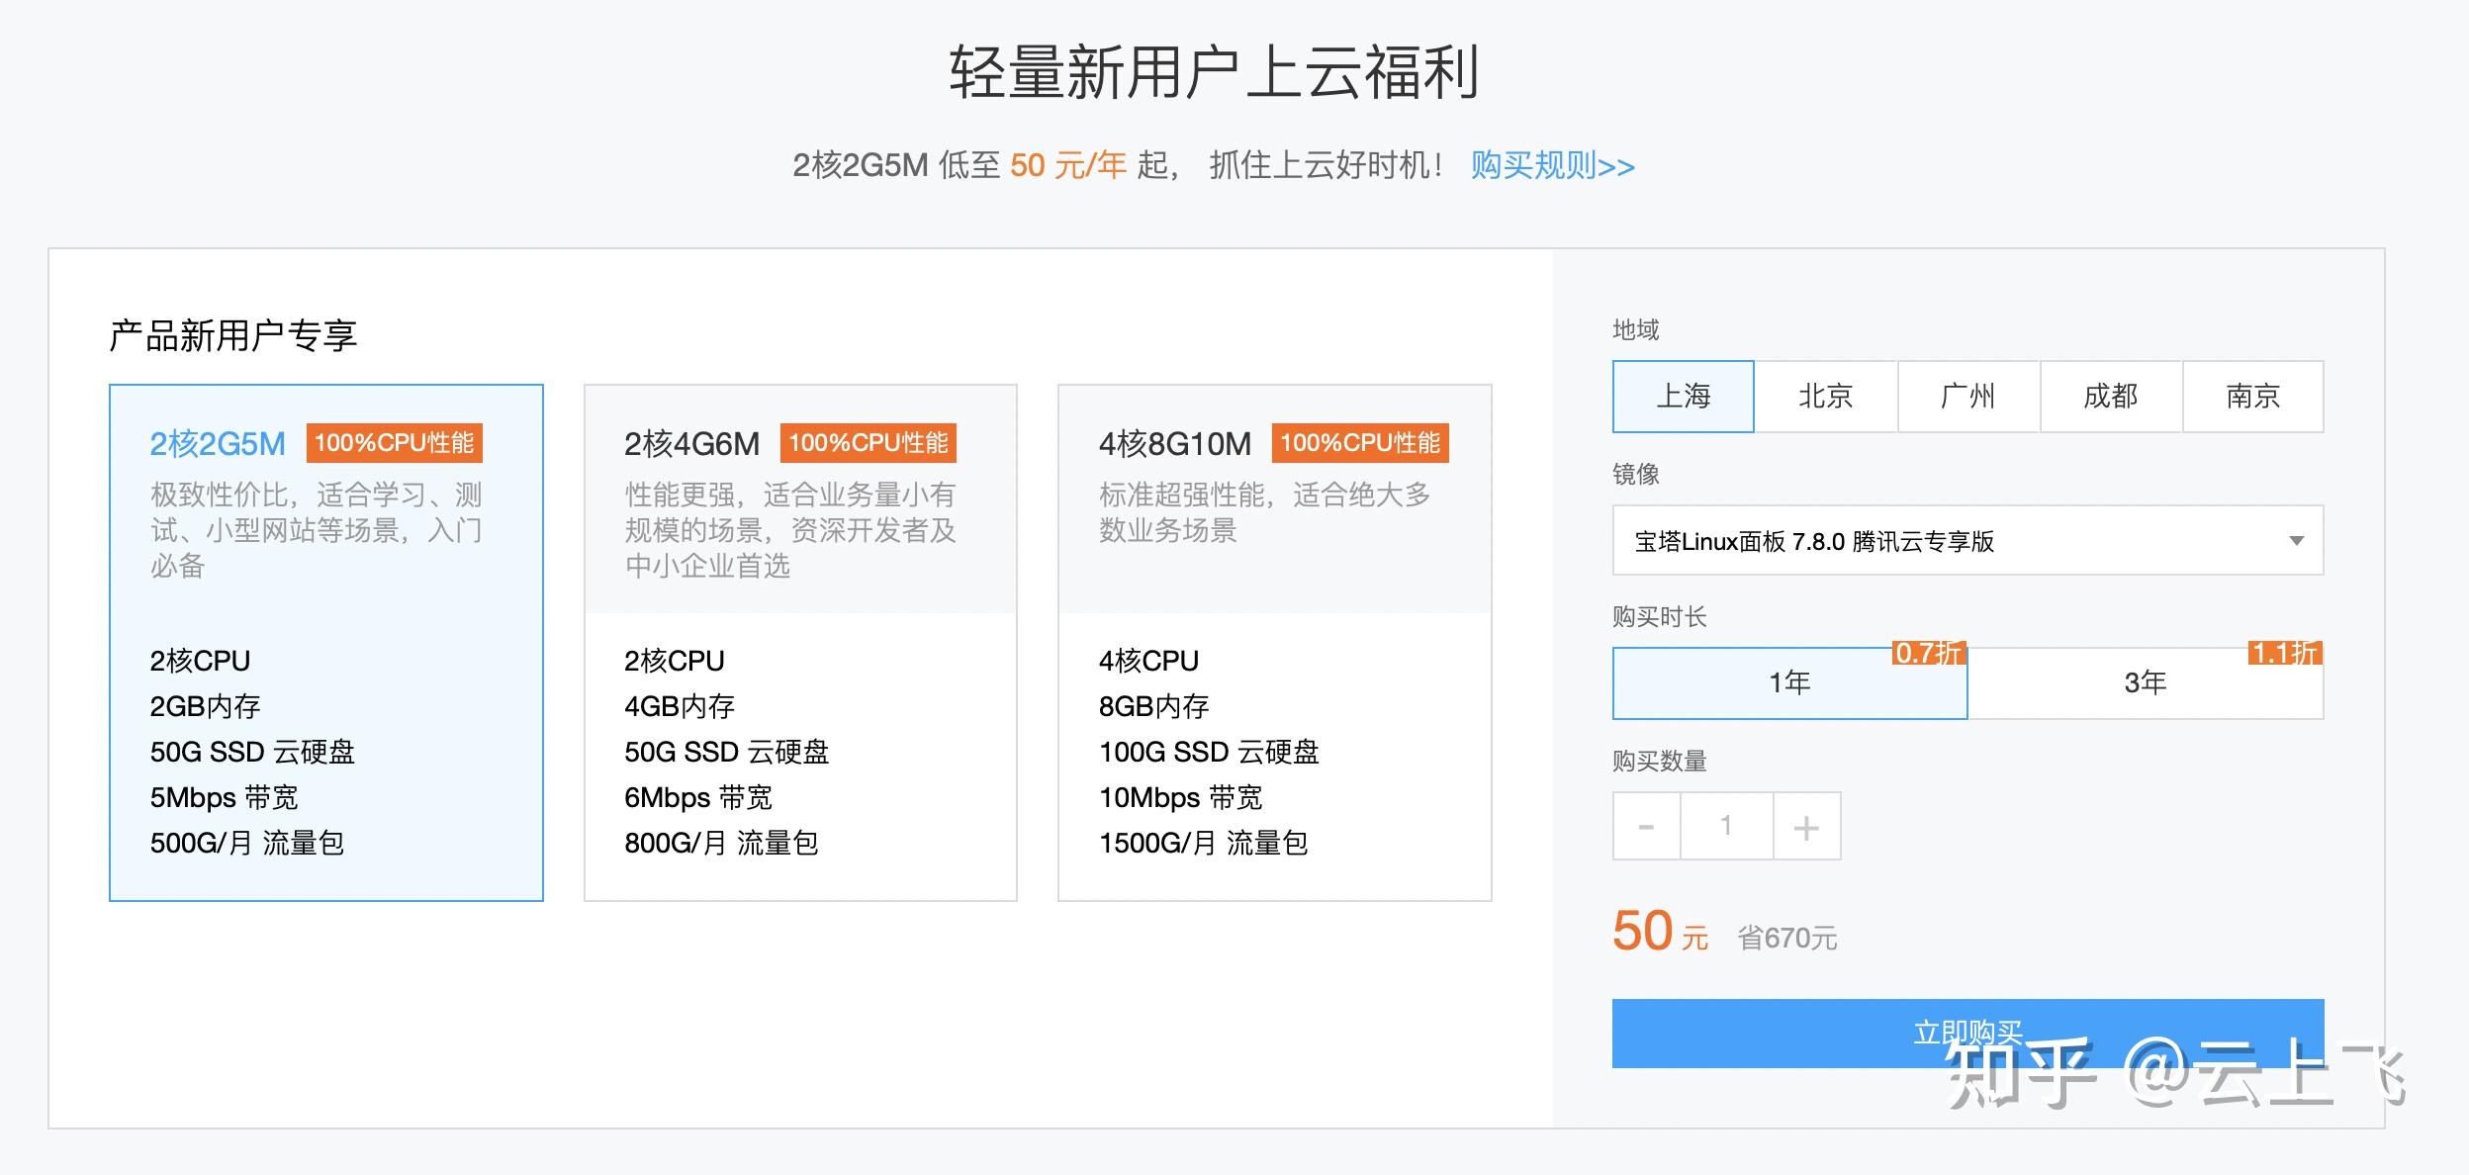Click 100%CPU性能 badge on 4核8G10M
The image size is (2469, 1175).
pos(1360,443)
